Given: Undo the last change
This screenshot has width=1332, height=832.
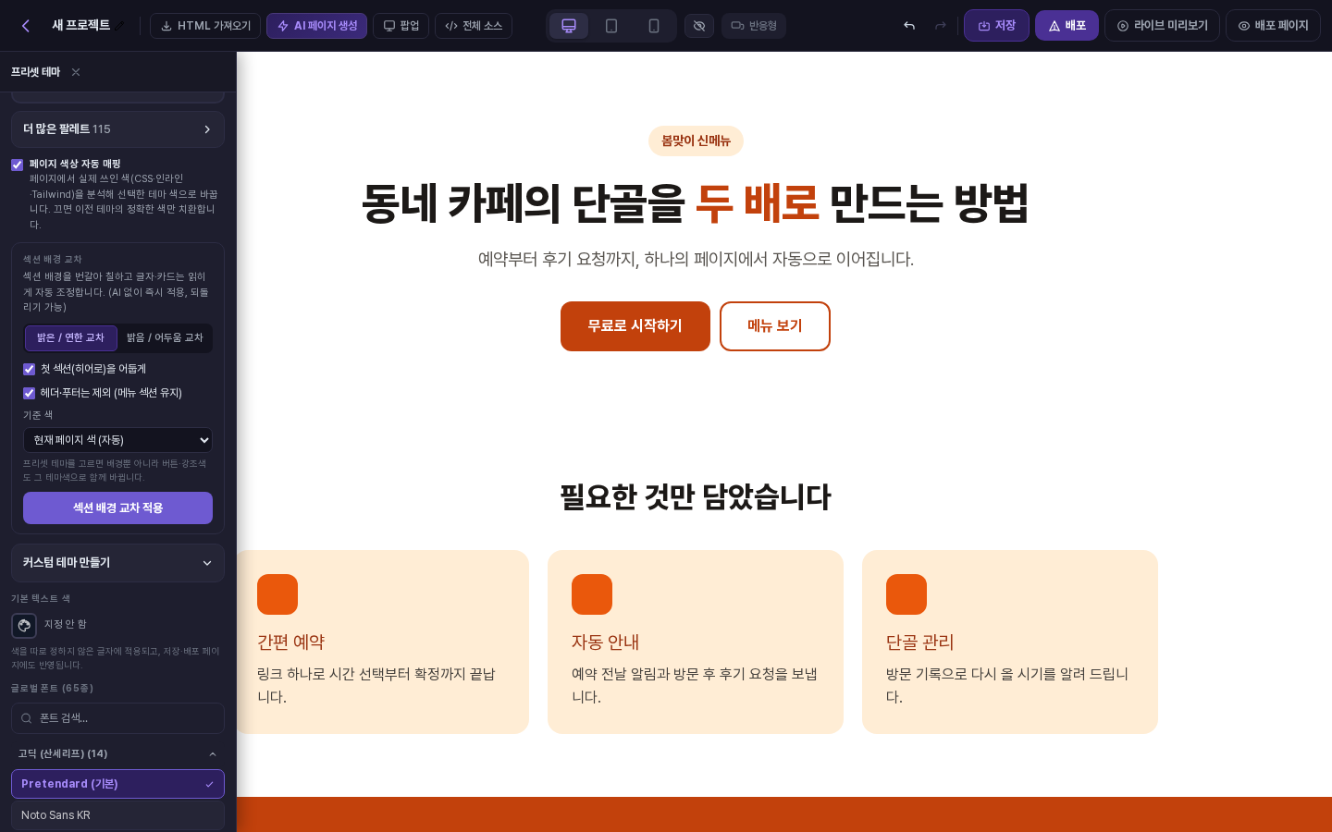Looking at the screenshot, I should click(909, 26).
